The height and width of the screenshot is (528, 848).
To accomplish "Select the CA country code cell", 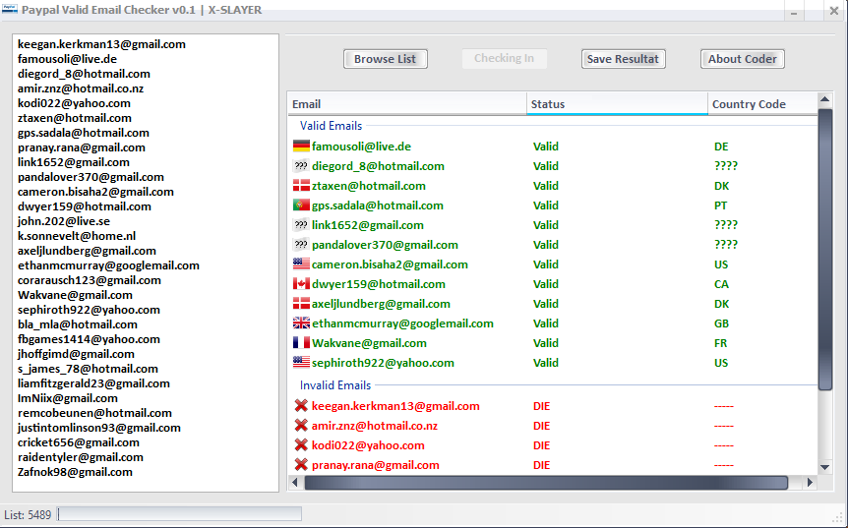I will 721,284.
